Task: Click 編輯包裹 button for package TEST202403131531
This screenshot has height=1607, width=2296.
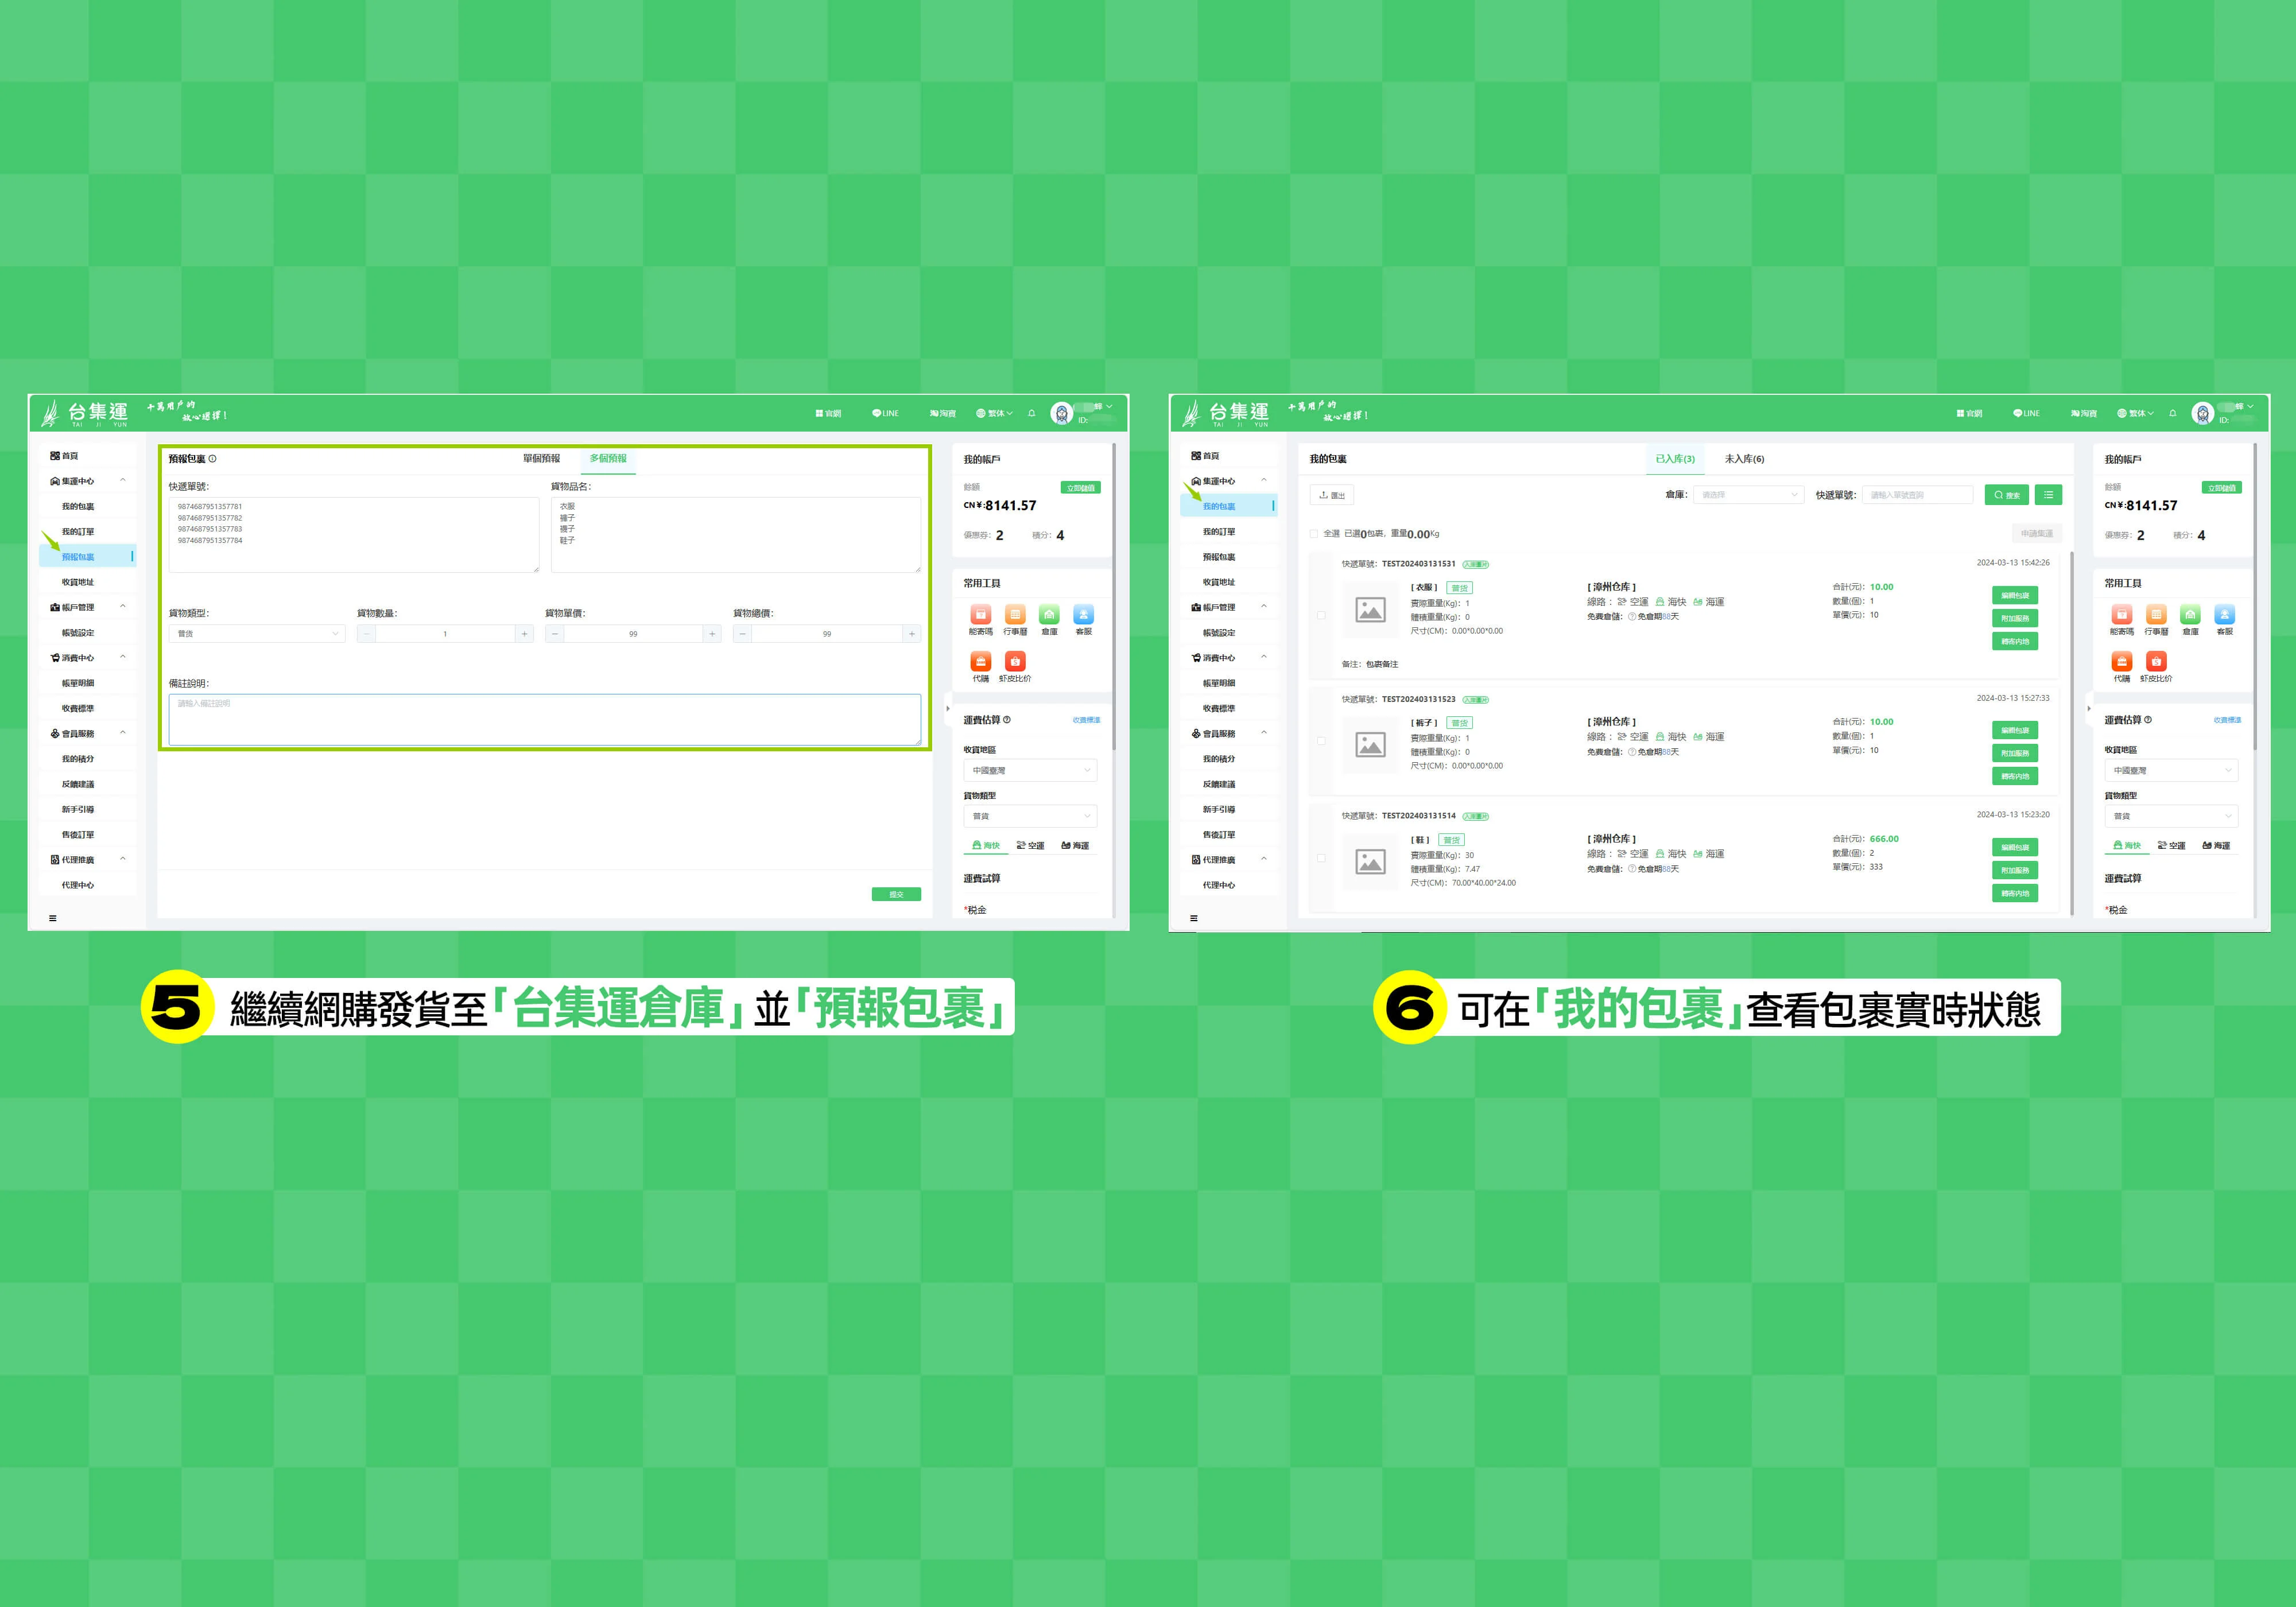Action: coord(2014,596)
